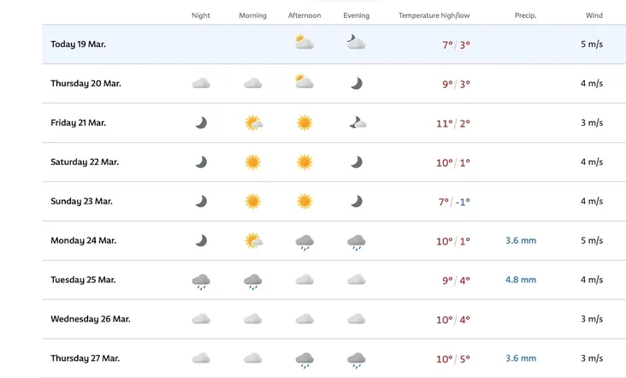Click Friday 21 Mar. morning sun-and-cloud icon
This screenshot has width=626, height=378.
coord(253,122)
